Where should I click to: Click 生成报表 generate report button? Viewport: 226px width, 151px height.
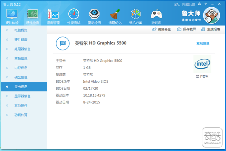click(x=211, y=29)
